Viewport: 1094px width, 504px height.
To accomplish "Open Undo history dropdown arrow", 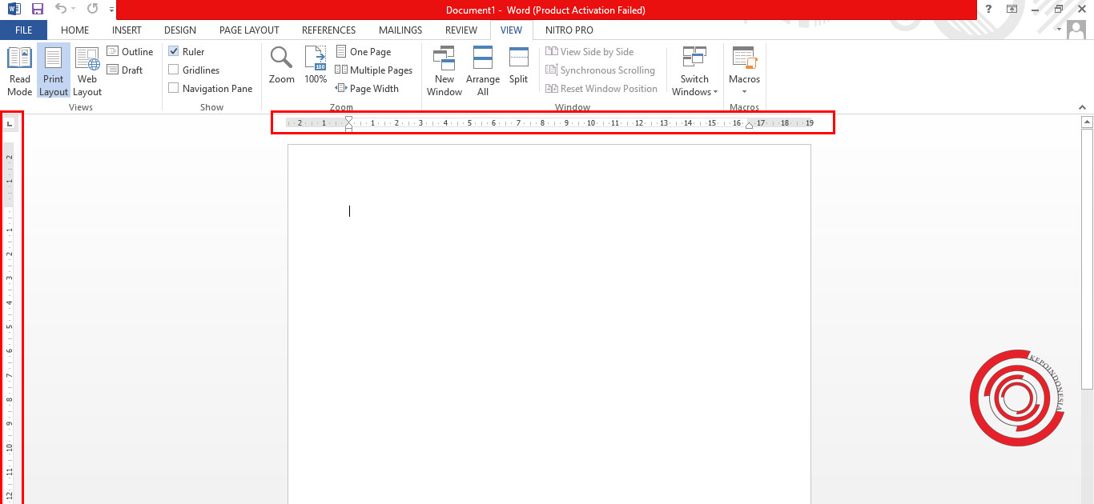I will [73, 10].
